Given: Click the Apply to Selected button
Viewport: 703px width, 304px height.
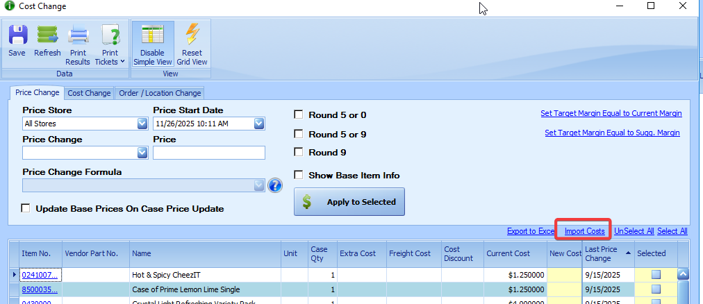Looking at the screenshot, I should pyautogui.click(x=349, y=202).
